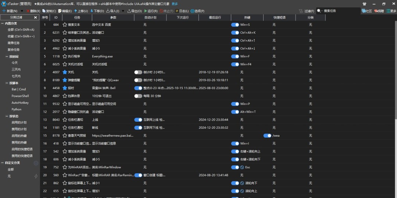Click the 删除(X) delete button
This screenshot has width=397, height=198.
(x=33, y=11)
